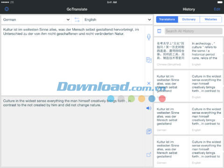Image resolution: width=224 pixels, height=168 pixels.
Task: Click the History panel title
Action: tap(189, 9)
